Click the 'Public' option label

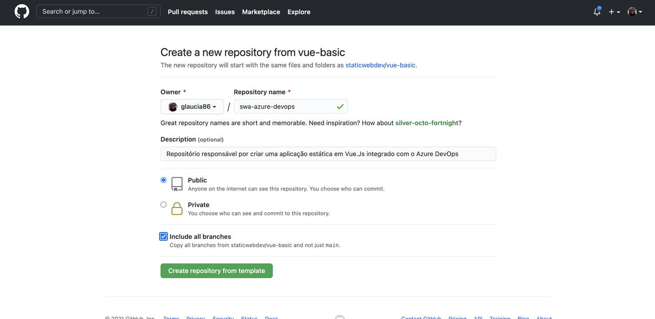tap(198, 180)
